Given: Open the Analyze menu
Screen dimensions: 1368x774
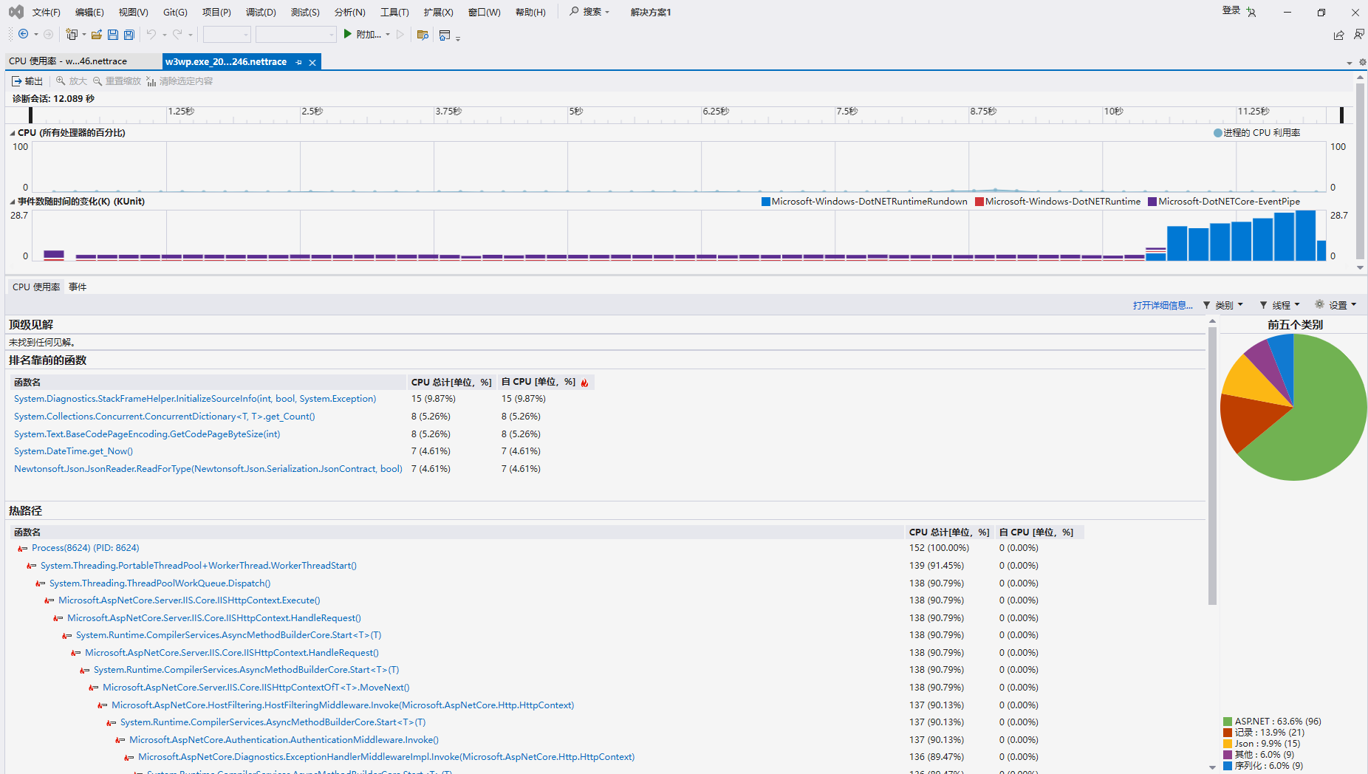Looking at the screenshot, I should click(x=349, y=13).
